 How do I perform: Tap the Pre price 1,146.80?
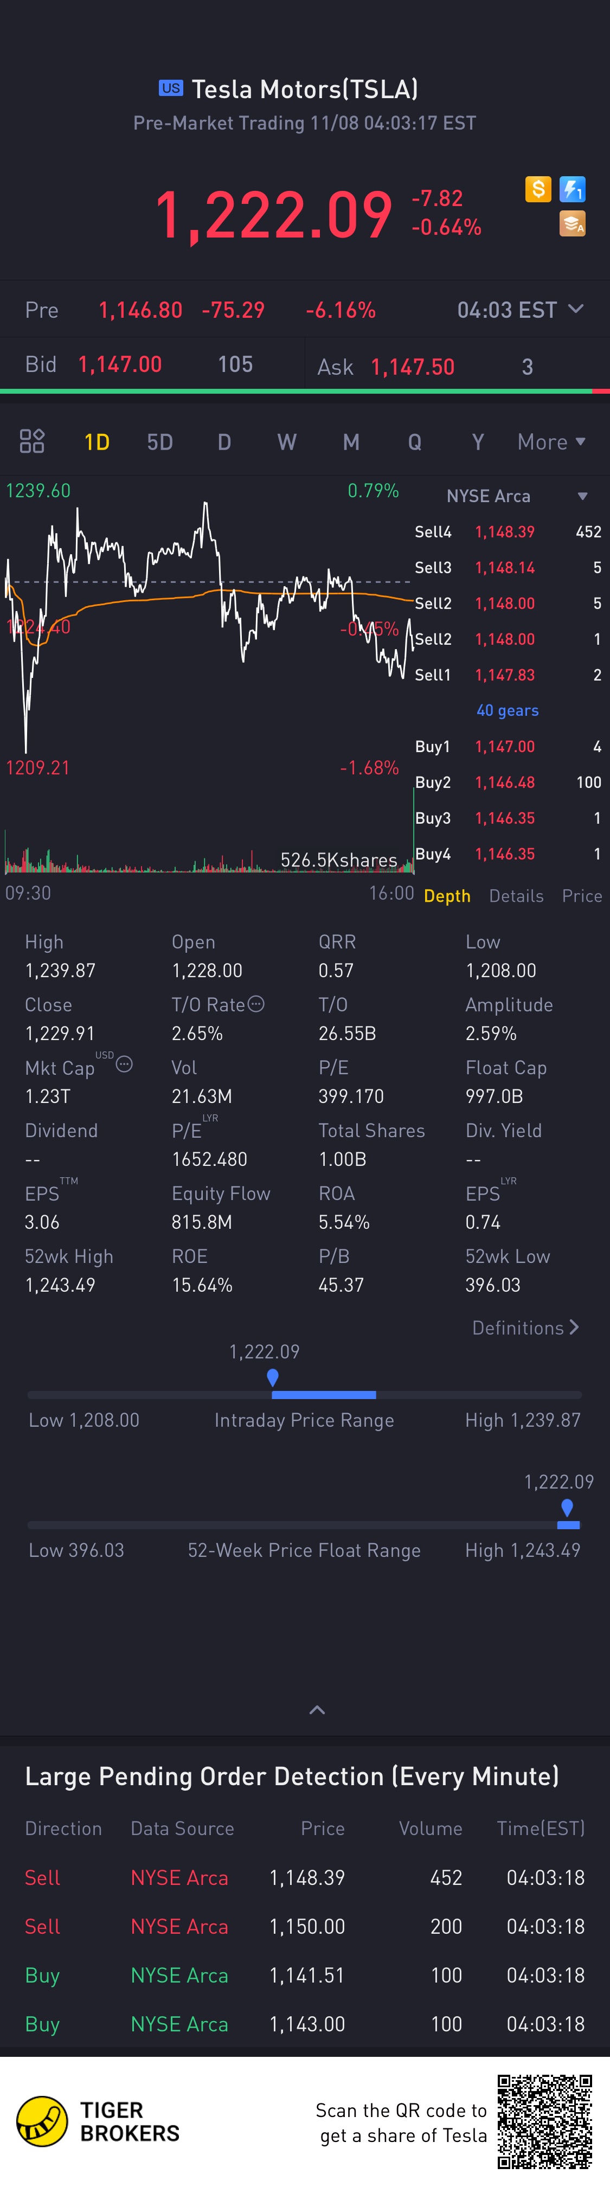point(141,310)
